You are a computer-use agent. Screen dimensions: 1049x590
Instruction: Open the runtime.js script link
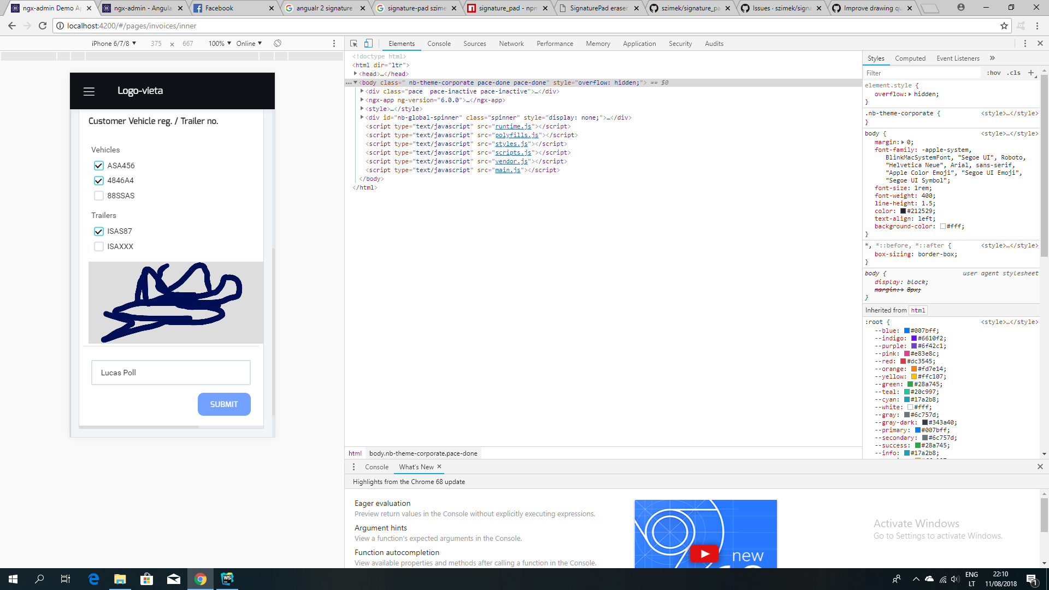click(512, 126)
